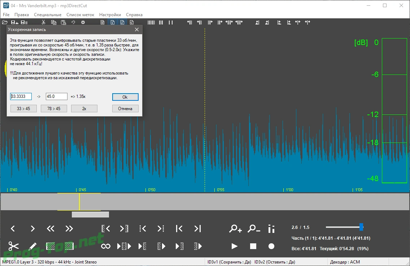Viewport: 410px width, 266px height.
Task: Close the Ускоренная запись dialog
Action: [x=137, y=30]
